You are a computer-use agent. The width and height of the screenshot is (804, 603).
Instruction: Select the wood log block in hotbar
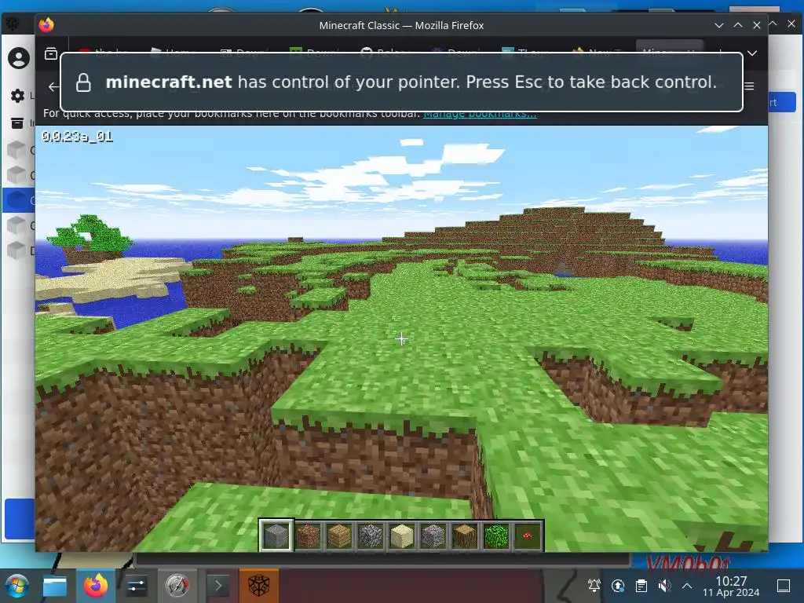[465, 535]
